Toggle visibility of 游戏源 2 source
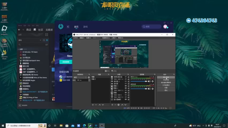 point(126,81)
